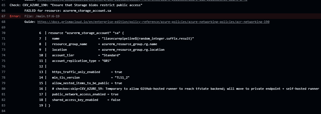Viewport: 321px width, 114px height.
Task: Select line number 67 on Error row
Action: pos(3,16)
